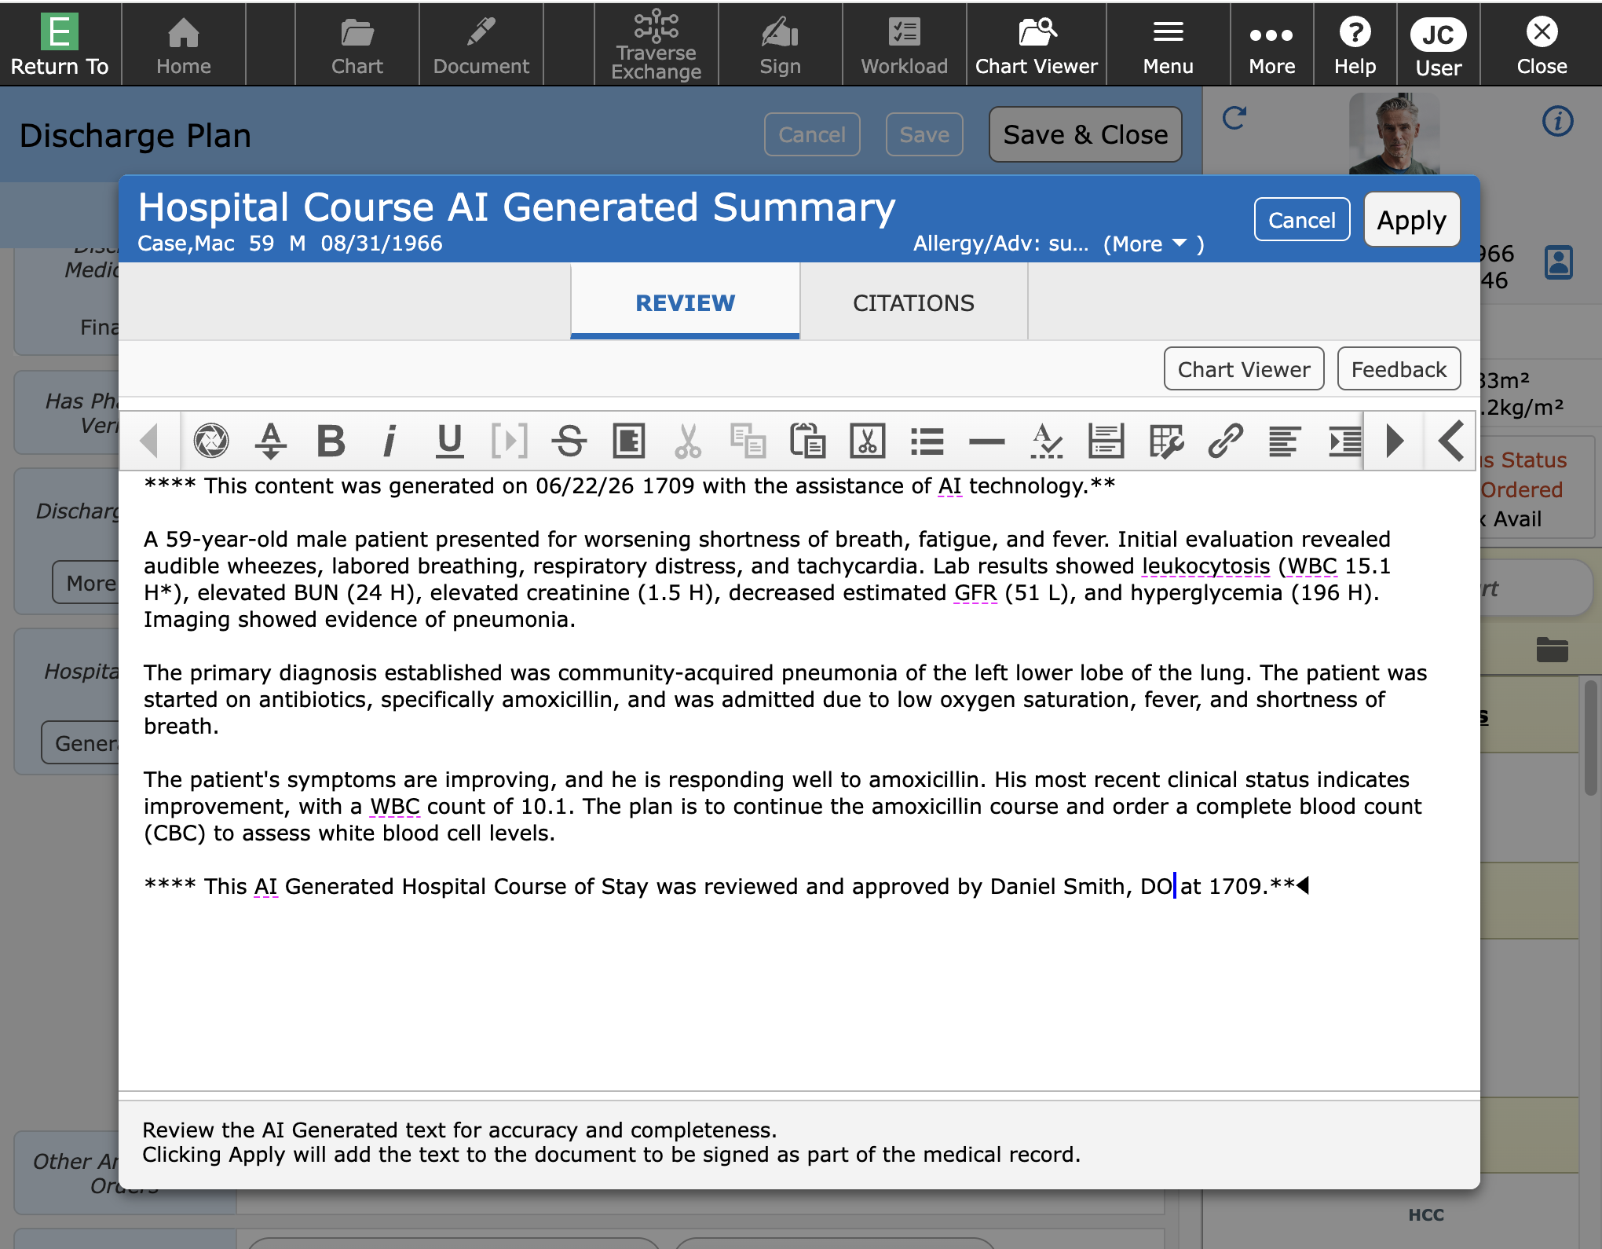
Task: Click patient name Case,Mac in header
Action: pyautogui.click(x=186, y=244)
